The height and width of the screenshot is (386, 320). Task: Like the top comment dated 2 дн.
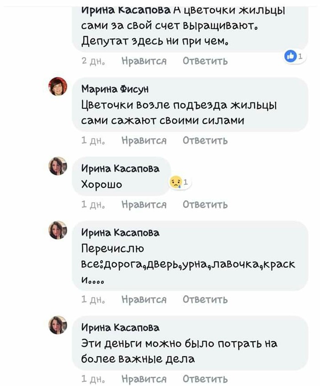[x=144, y=61]
